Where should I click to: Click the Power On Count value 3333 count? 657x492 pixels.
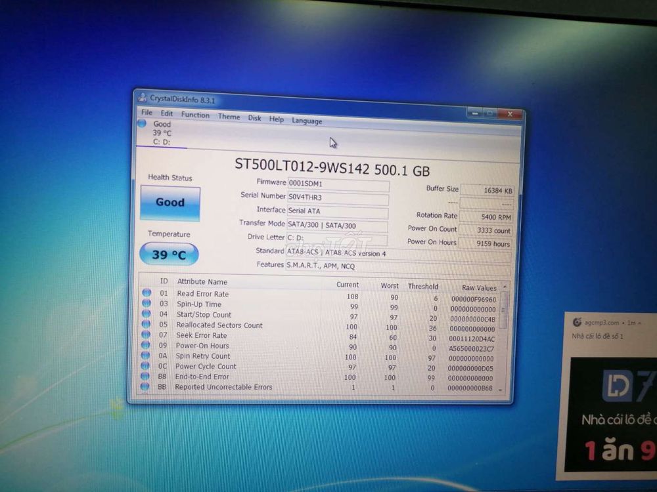(486, 230)
